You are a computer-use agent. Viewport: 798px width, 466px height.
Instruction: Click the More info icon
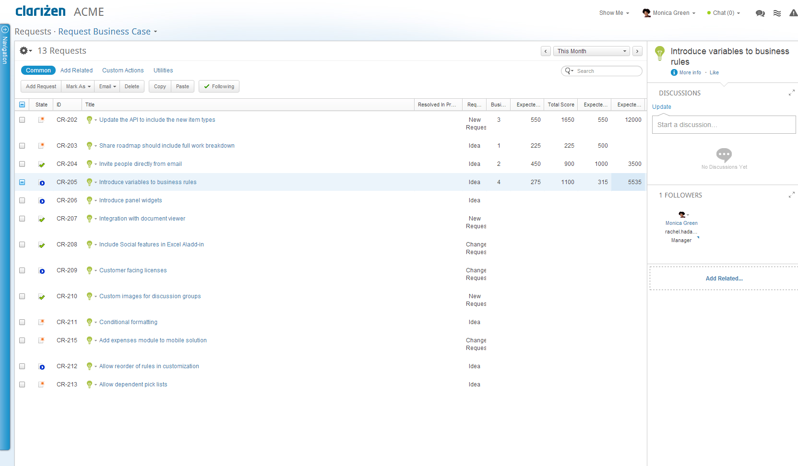coord(674,73)
